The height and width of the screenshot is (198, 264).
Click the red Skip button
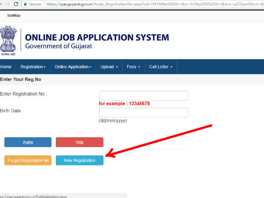coord(80,142)
